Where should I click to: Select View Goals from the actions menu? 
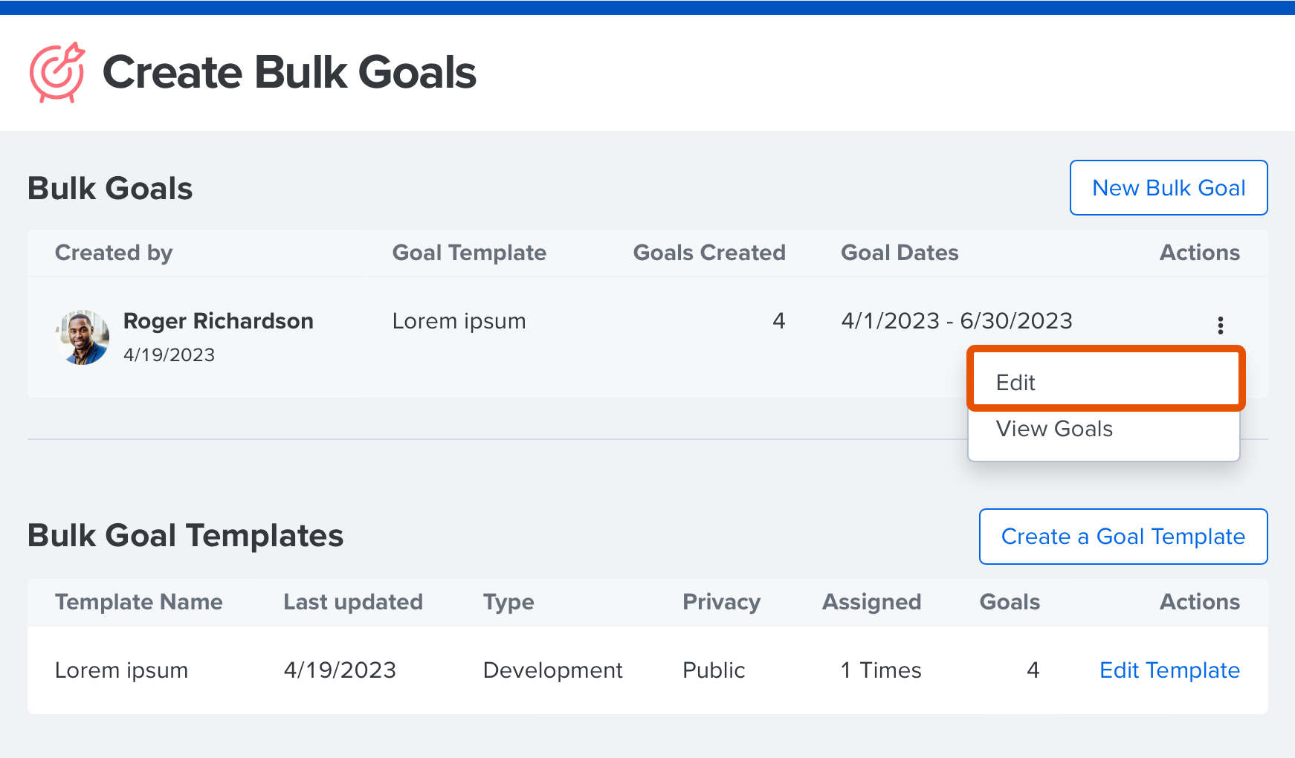[x=1054, y=429]
